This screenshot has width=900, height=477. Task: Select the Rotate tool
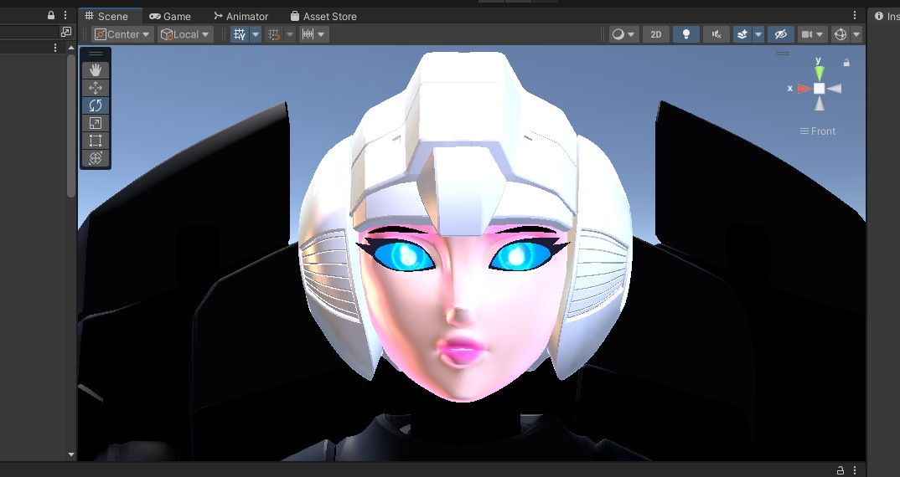click(96, 105)
